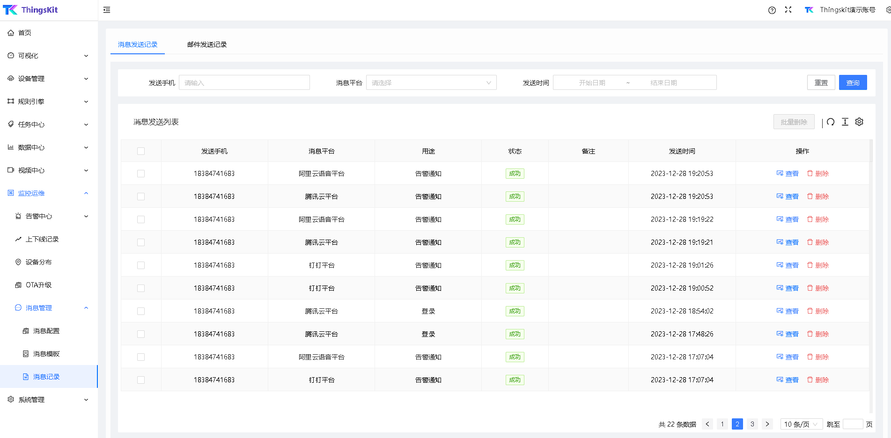Open the 消息平台 dropdown
Screen dimensions: 891x438
pos(431,83)
